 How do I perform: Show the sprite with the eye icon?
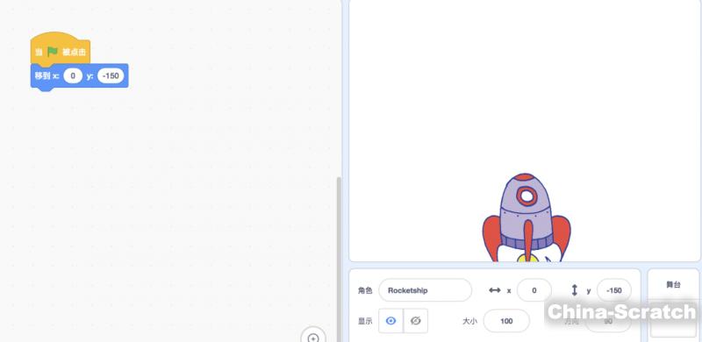(x=390, y=321)
